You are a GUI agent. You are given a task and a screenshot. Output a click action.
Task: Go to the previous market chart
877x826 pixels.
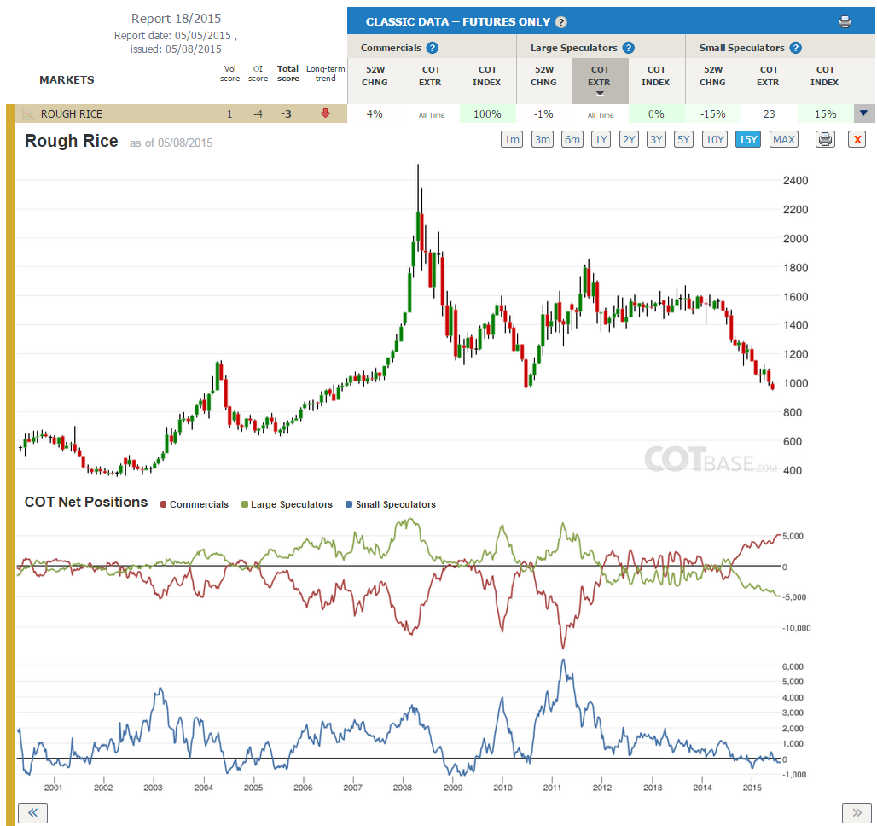pyautogui.click(x=32, y=812)
